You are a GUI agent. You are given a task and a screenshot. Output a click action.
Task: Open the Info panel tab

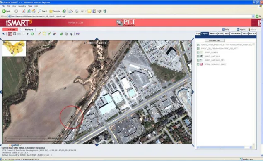click(x=227, y=33)
